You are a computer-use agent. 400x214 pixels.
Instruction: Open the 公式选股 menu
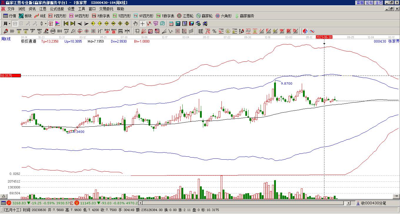pos(57,9)
